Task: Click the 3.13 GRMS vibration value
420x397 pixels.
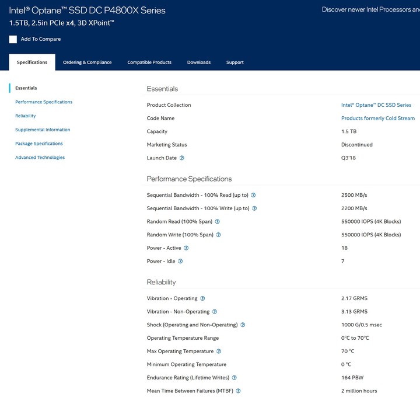Action: pos(355,312)
